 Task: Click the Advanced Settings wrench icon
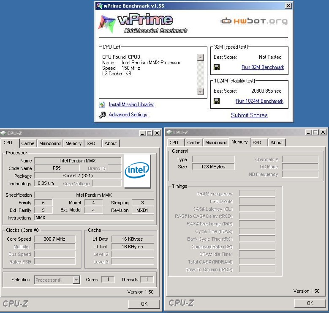102,115
